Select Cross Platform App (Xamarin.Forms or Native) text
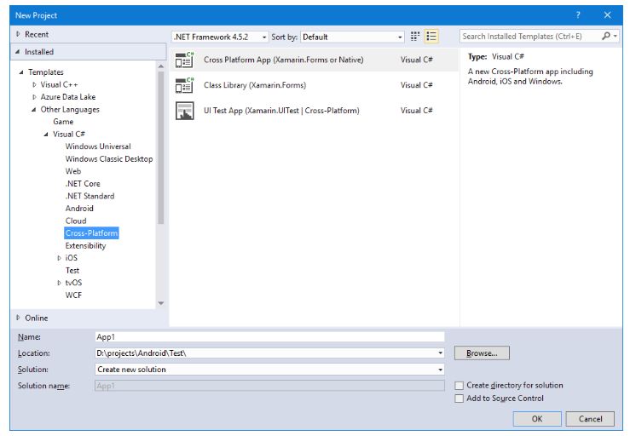 click(283, 60)
